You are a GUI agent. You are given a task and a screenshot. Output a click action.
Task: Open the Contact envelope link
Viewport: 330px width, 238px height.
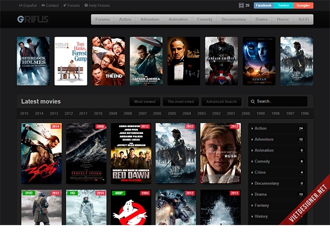coord(50,6)
